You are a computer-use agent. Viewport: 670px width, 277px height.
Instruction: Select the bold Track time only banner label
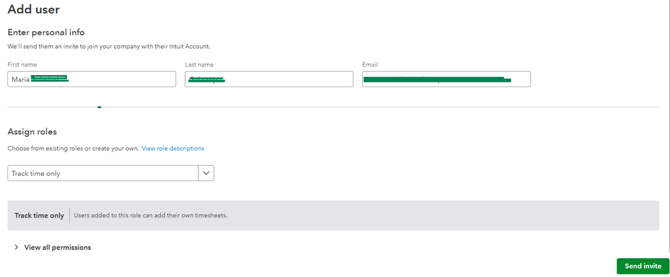click(x=40, y=216)
